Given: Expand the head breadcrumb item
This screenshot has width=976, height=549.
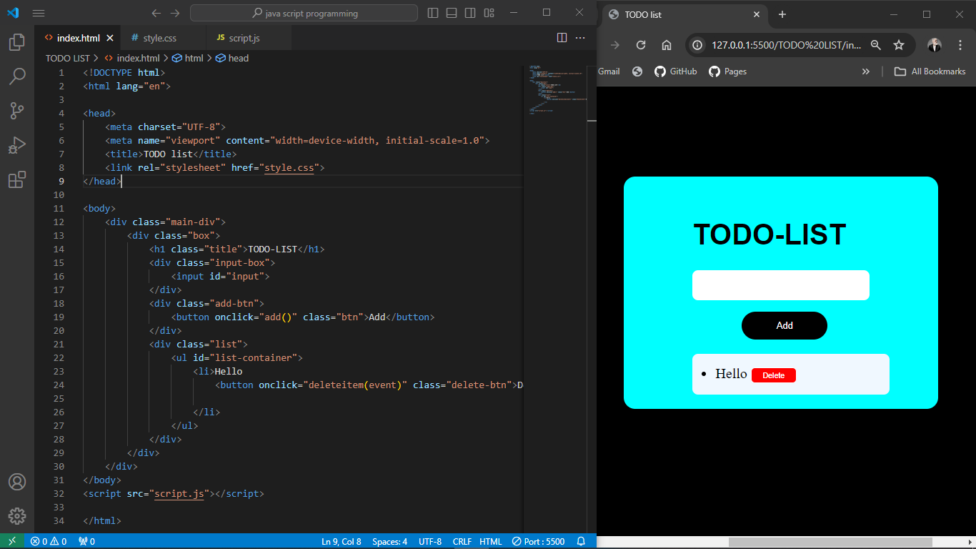Looking at the screenshot, I should tap(232, 58).
